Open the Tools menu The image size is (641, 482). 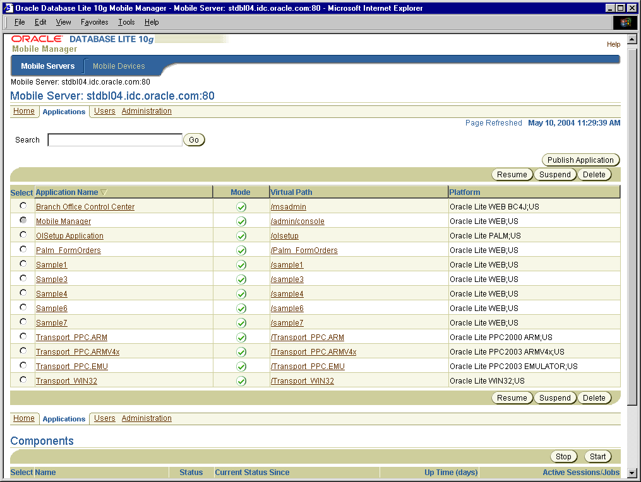tap(126, 22)
